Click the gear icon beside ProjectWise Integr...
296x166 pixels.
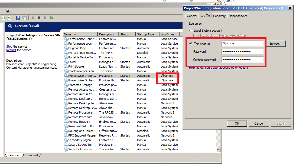(x=66, y=75)
